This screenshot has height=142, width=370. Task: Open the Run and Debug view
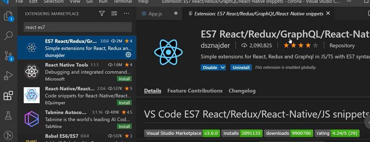point(9,76)
